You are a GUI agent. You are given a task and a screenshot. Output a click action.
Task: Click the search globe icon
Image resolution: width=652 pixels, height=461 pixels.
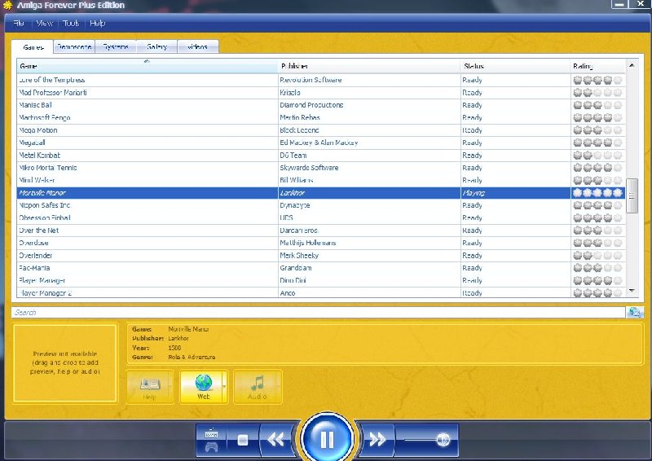(x=635, y=312)
